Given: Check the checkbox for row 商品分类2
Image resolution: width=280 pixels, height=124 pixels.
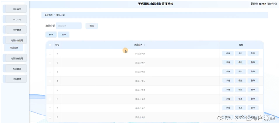Looking at the screenshot, I should pyautogui.click(x=50, y=108).
